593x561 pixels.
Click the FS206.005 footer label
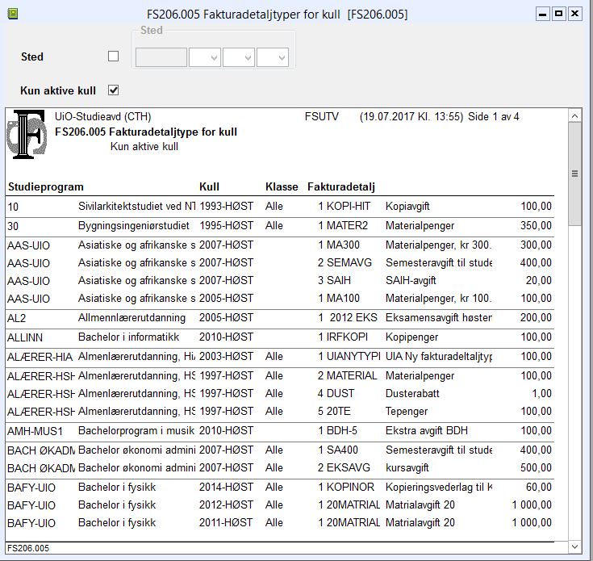pyautogui.click(x=28, y=548)
